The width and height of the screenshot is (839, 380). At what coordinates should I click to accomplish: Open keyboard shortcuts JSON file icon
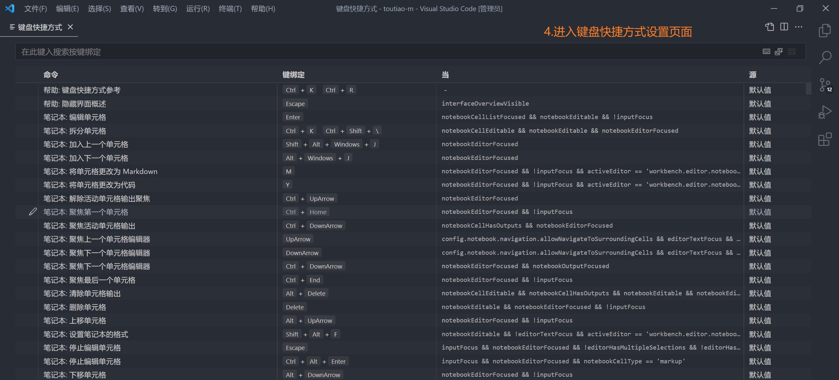point(769,27)
